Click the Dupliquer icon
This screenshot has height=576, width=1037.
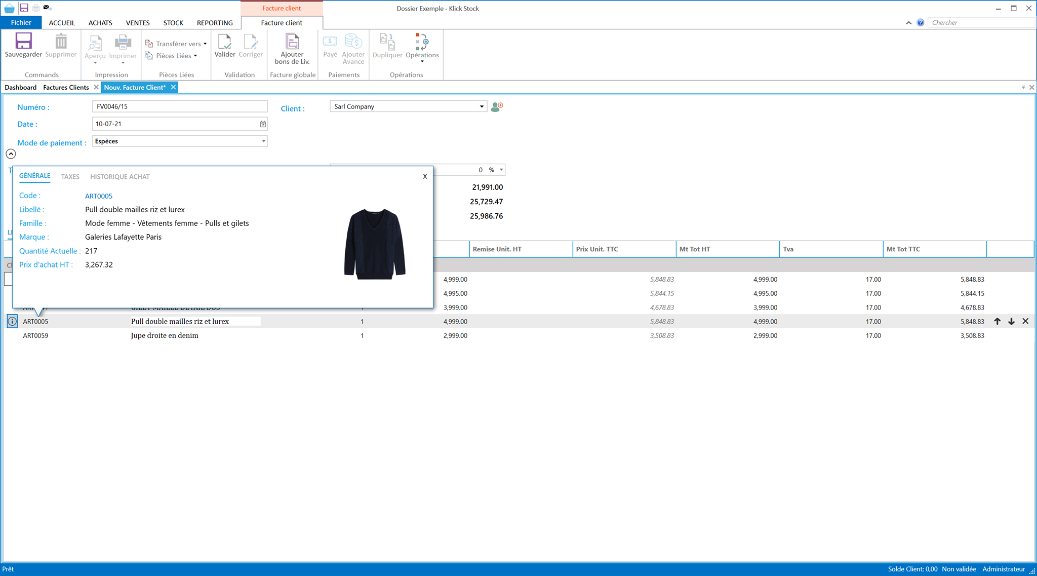387,41
